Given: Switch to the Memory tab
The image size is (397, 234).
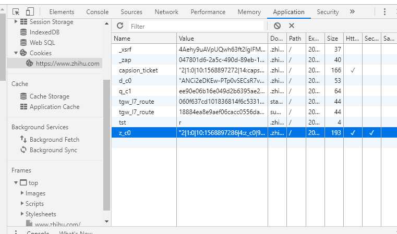Looking at the screenshot, I should point(249,12).
